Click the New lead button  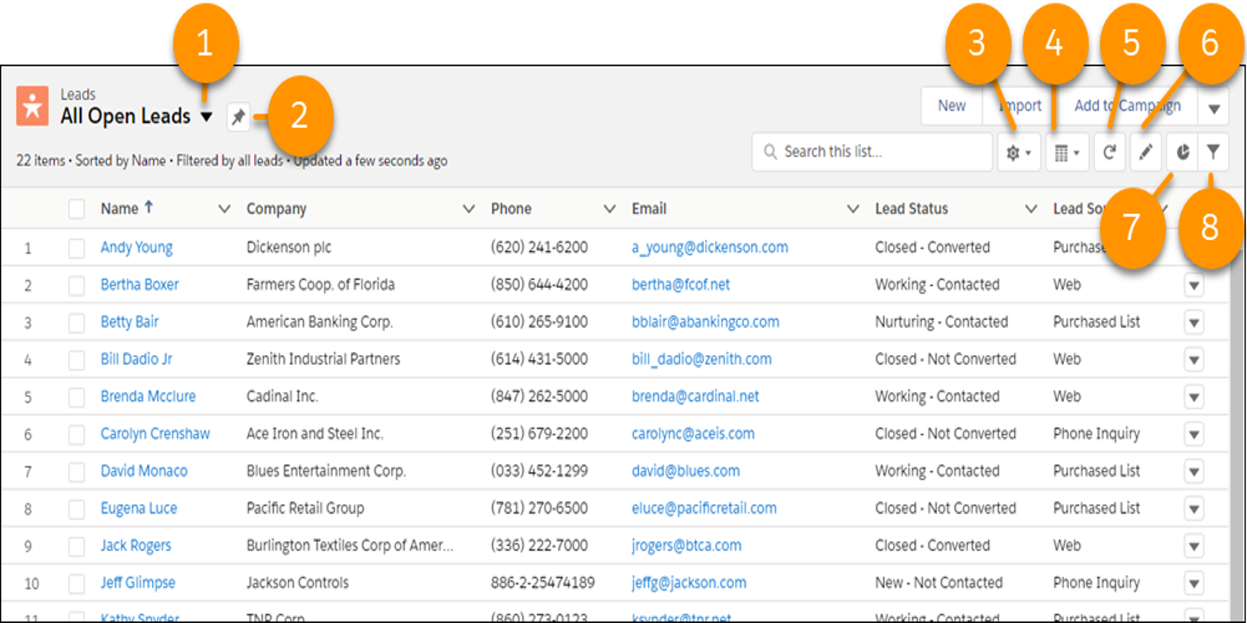click(952, 106)
